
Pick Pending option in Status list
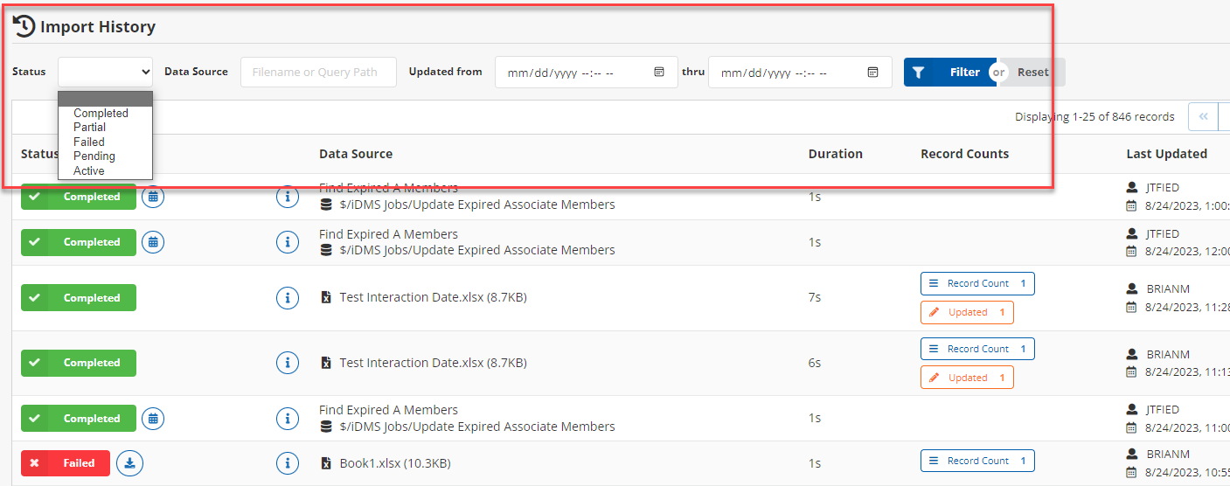pos(94,156)
